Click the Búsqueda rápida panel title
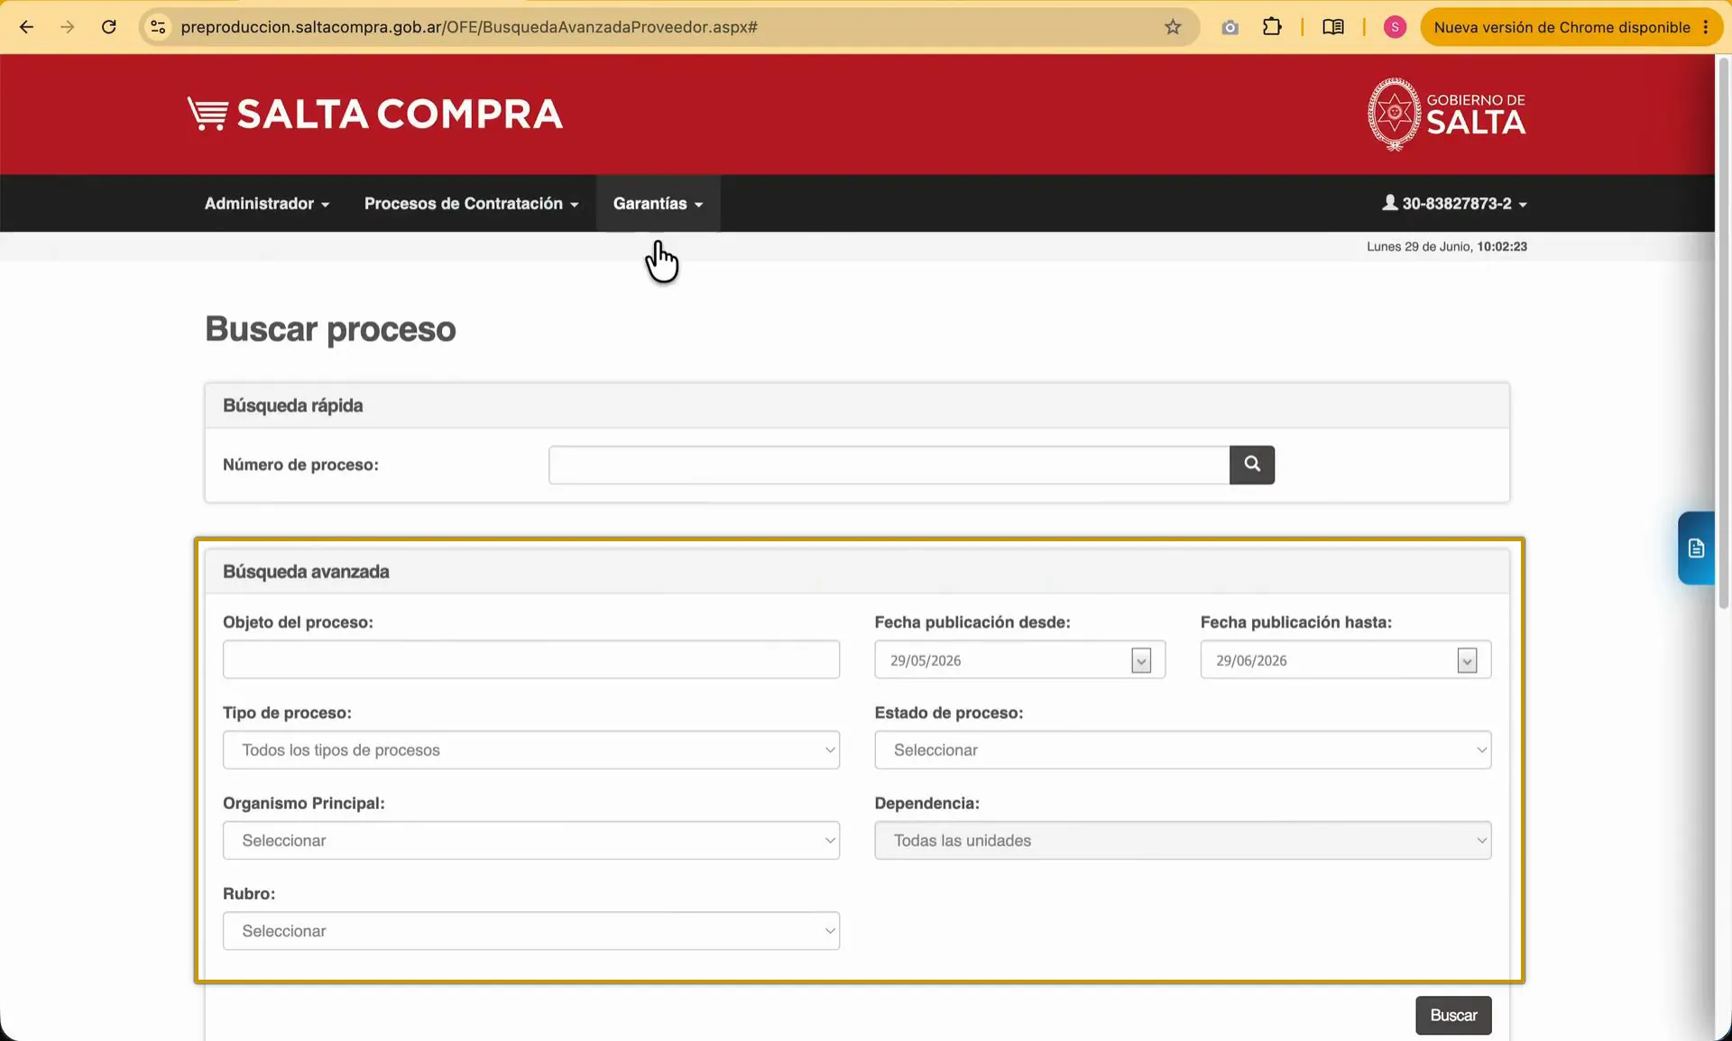The image size is (1732, 1041). pos(292,406)
